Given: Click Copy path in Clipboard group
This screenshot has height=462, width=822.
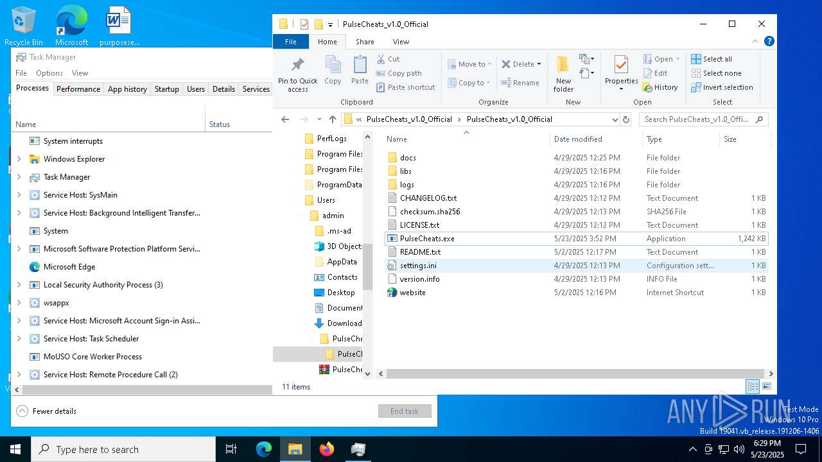Looking at the screenshot, I should click(398, 73).
